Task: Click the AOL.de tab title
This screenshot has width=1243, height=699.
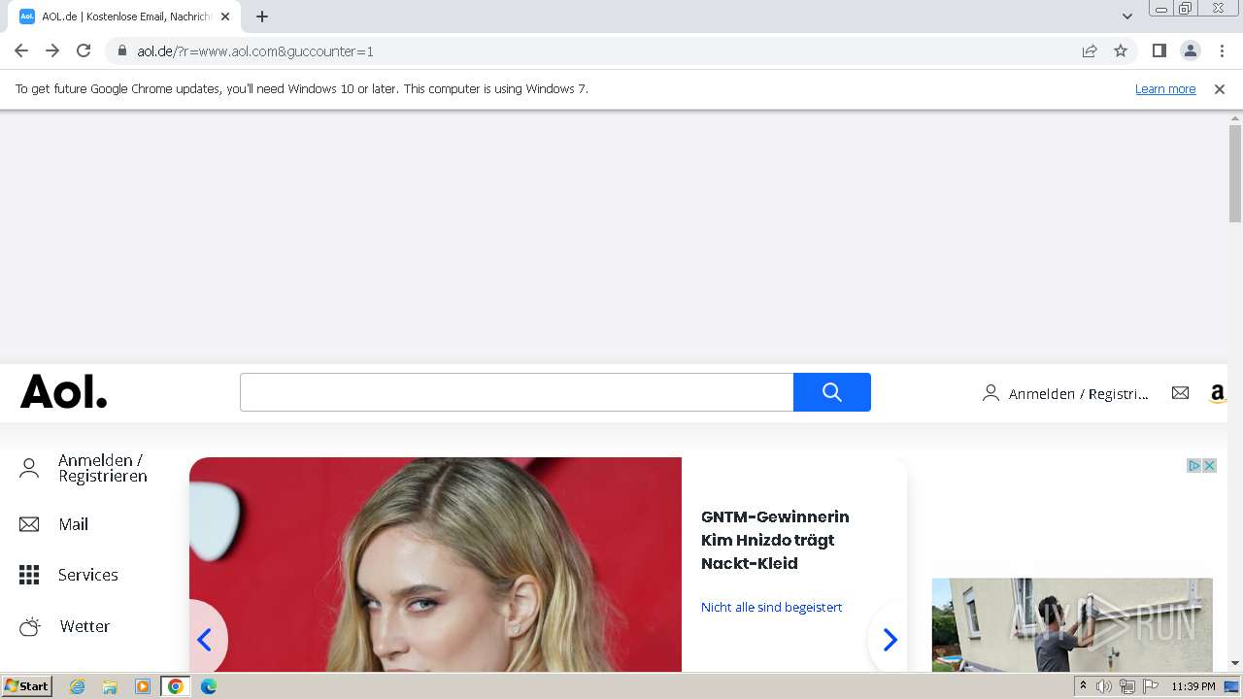Action: (x=126, y=17)
